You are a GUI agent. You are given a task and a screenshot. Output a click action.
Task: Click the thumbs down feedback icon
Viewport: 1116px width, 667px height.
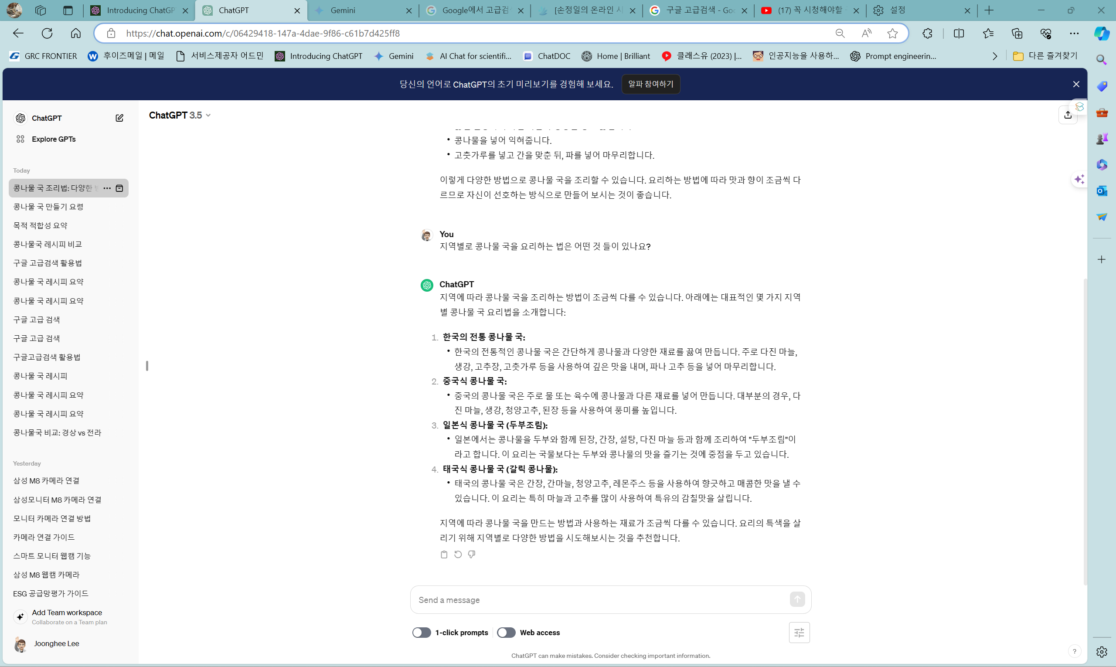472,554
